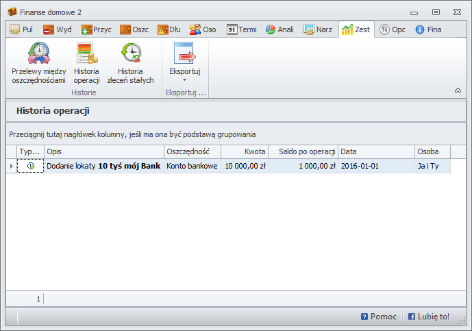The height and width of the screenshot is (331, 472).
Task: Sort by the Kwota column header
Action: 245,151
